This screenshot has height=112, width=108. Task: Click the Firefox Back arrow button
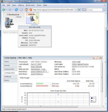[x=4, y=10]
